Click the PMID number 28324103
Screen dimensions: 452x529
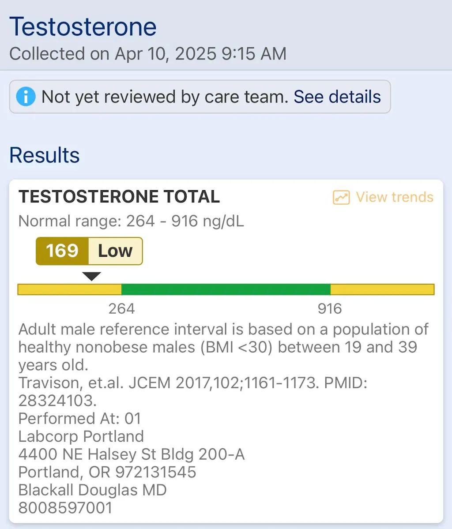click(x=57, y=401)
